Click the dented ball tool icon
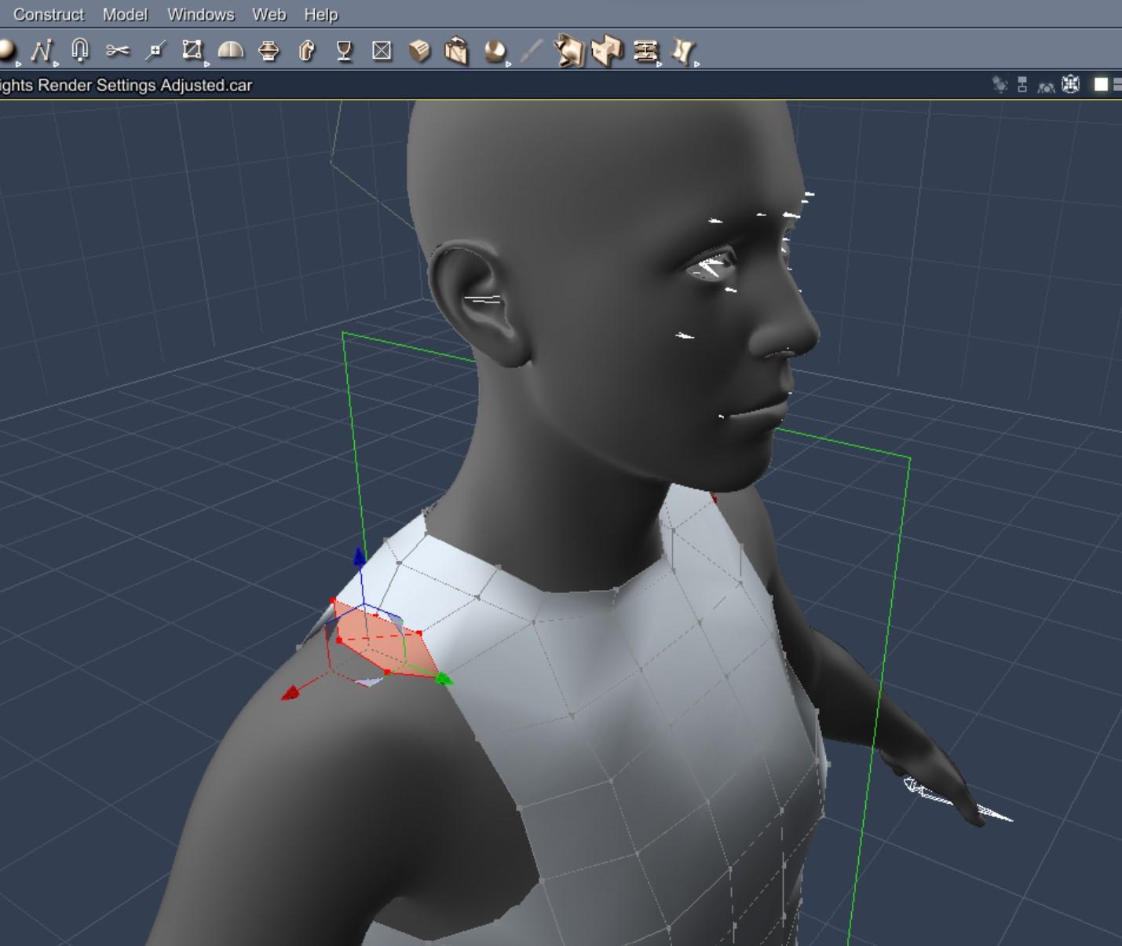This screenshot has width=1122, height=946. pyautogui.click(x=495, y=52)
